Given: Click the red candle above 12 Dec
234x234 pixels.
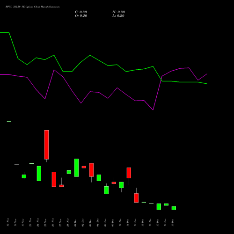Looking at the screenshot, I should [x=136, y=198].
